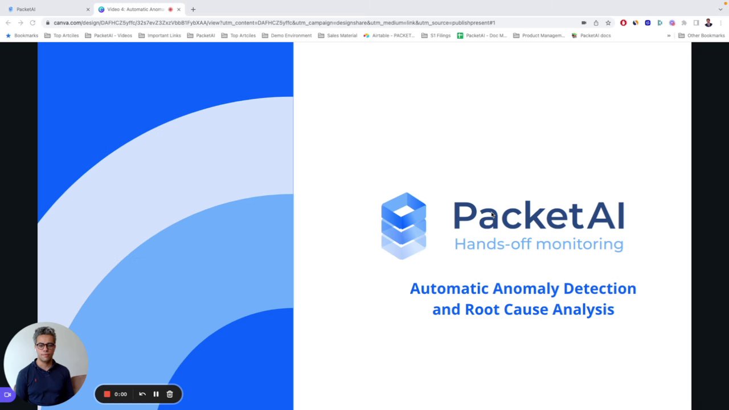Image resolution: width=729 pixels, height=410 pixels.
Task: Open the orange and black circle extension
Action: 636,23
